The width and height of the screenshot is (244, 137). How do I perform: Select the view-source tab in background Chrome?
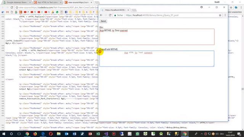79,2
